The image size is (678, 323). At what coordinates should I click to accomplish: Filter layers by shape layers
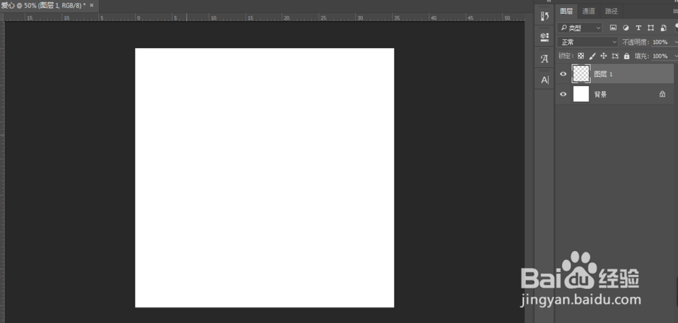651,28
